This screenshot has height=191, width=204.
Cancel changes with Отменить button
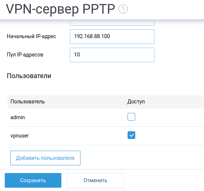pos(96,180)
